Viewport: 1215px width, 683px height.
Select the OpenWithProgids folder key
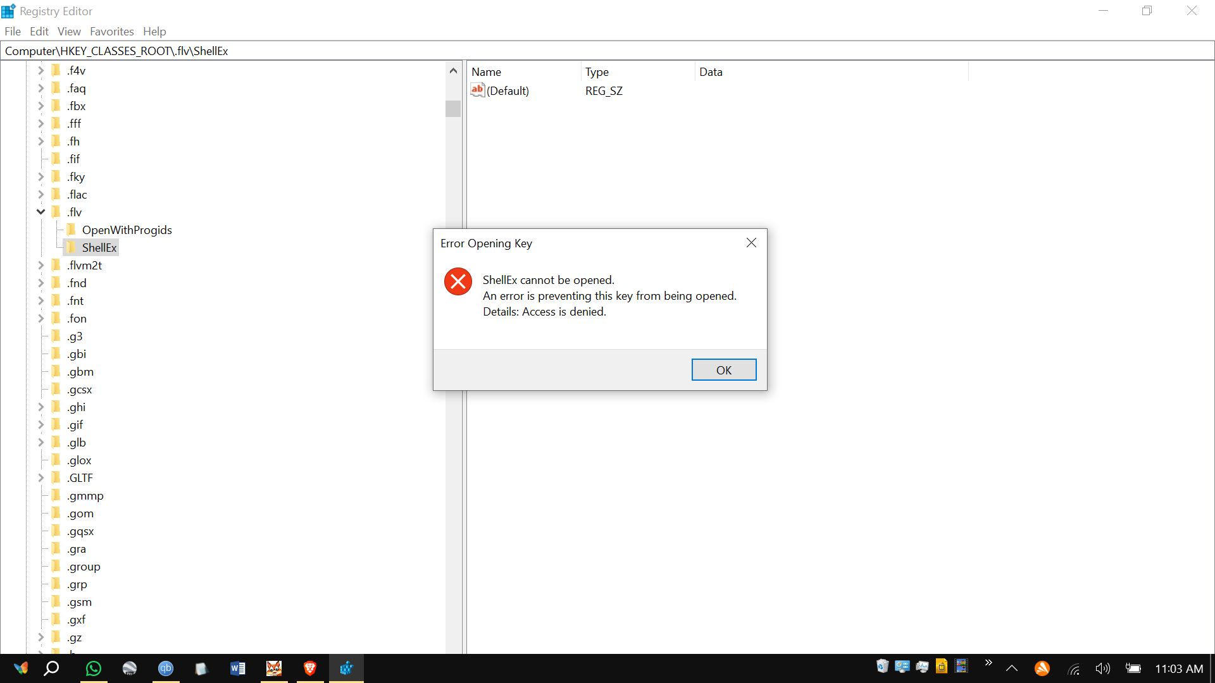[127, 230]
